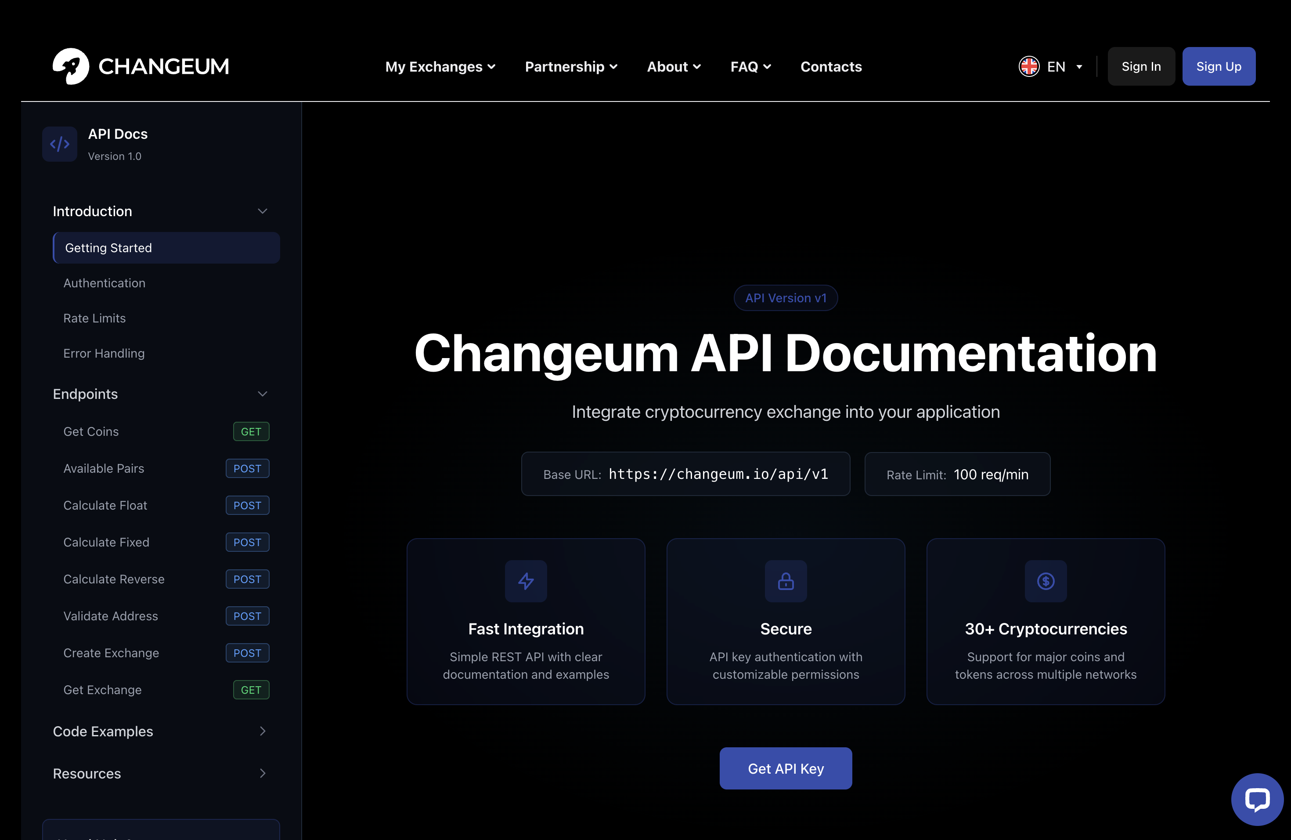Open the Partnership nav menu

571,66
